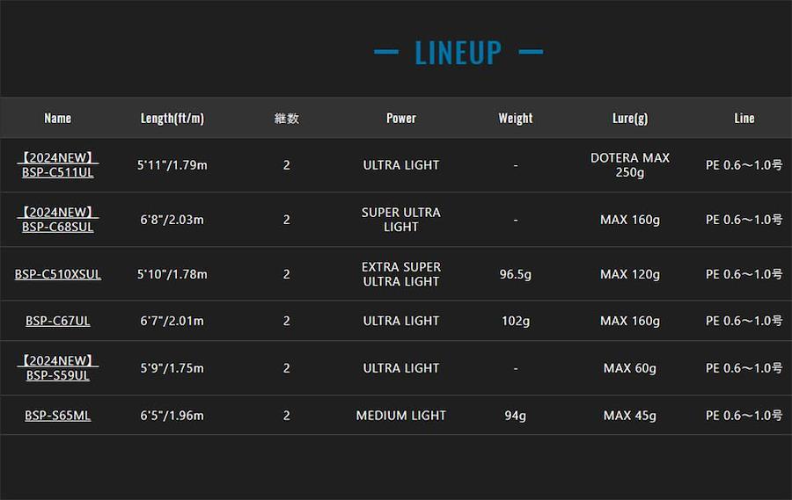Screen dimensions: 792x500
Task: Click the Line column header
Action: (x=744, y=118)
